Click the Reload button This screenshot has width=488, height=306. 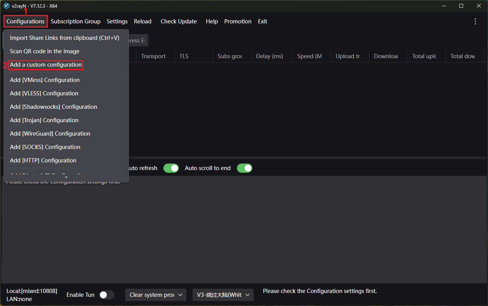pos(142,21)
